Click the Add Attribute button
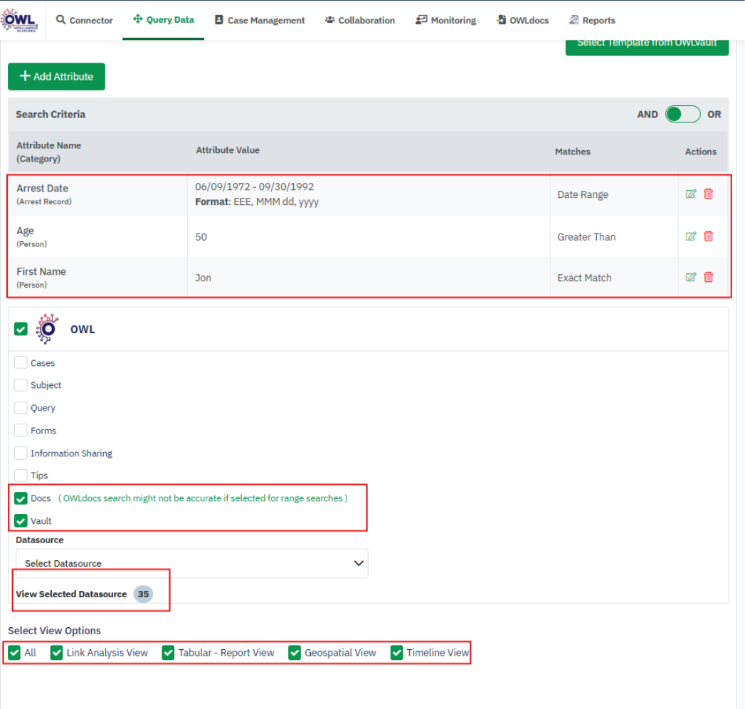 [x=56, y=75]
